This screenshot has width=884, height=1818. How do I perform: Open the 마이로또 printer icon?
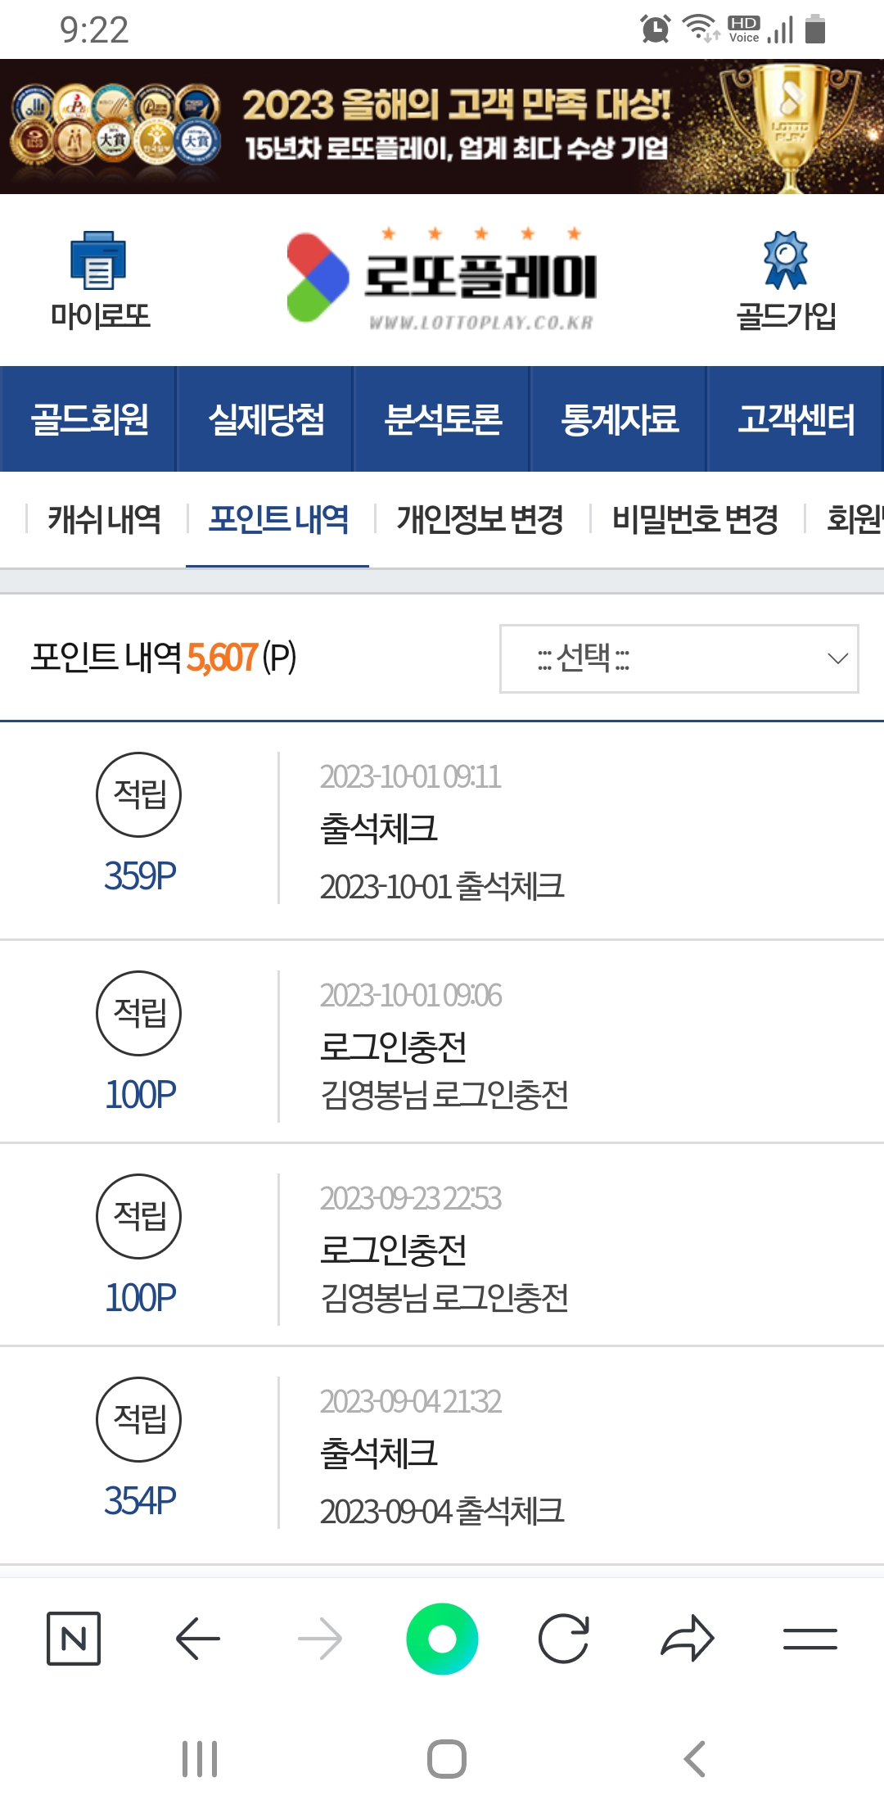click(99, 261)
